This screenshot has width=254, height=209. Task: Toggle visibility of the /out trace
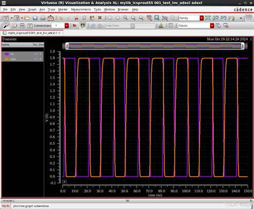(x=36, y=59)
